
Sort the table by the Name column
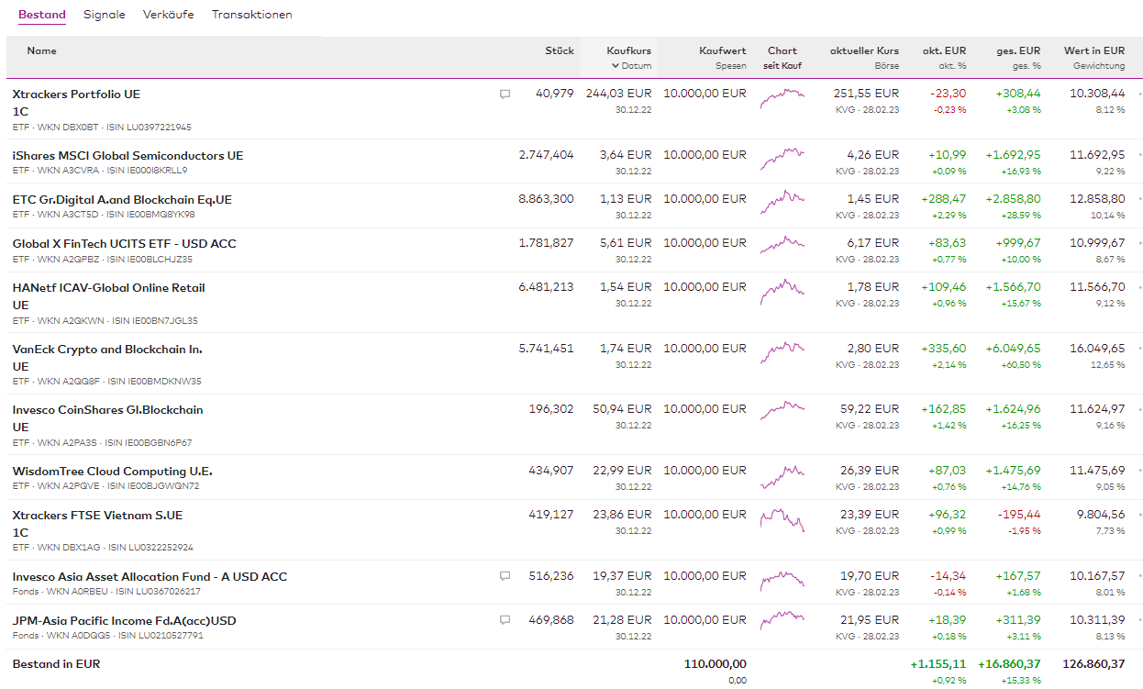42,51
